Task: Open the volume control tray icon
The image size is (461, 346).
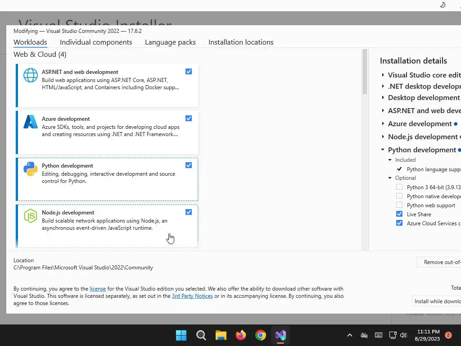Action: 403,335
